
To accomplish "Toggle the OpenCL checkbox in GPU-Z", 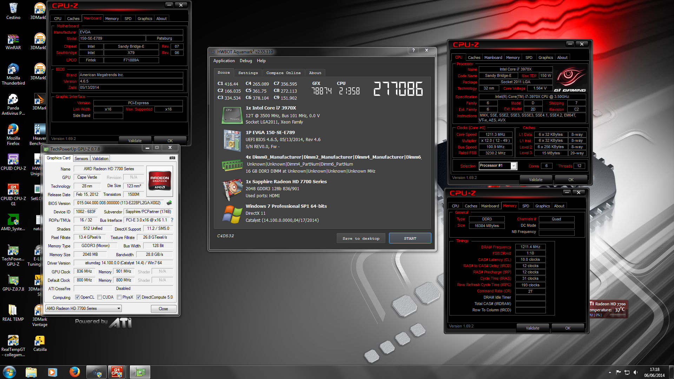I will pos(77,297).
